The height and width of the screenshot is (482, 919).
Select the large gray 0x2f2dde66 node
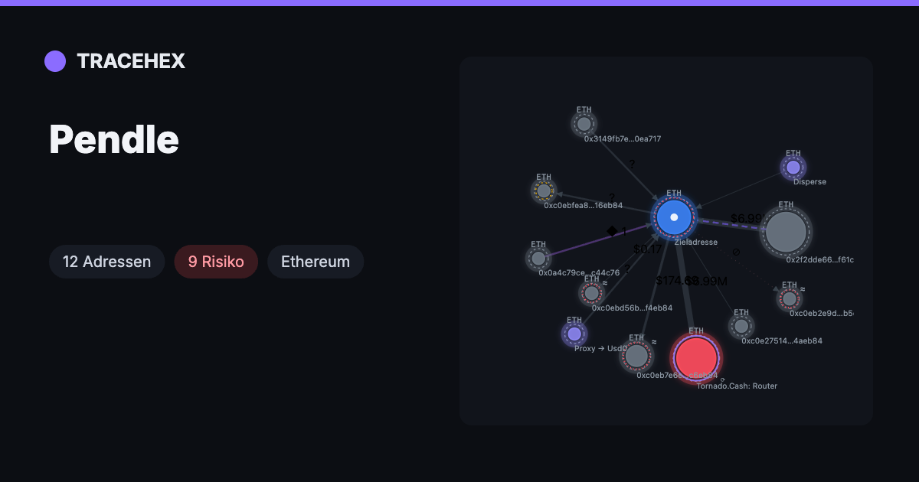[x=786, y=231]
